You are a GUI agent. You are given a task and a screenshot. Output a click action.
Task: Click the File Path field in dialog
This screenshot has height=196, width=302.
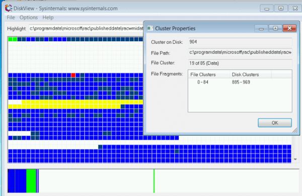point(240,52)
